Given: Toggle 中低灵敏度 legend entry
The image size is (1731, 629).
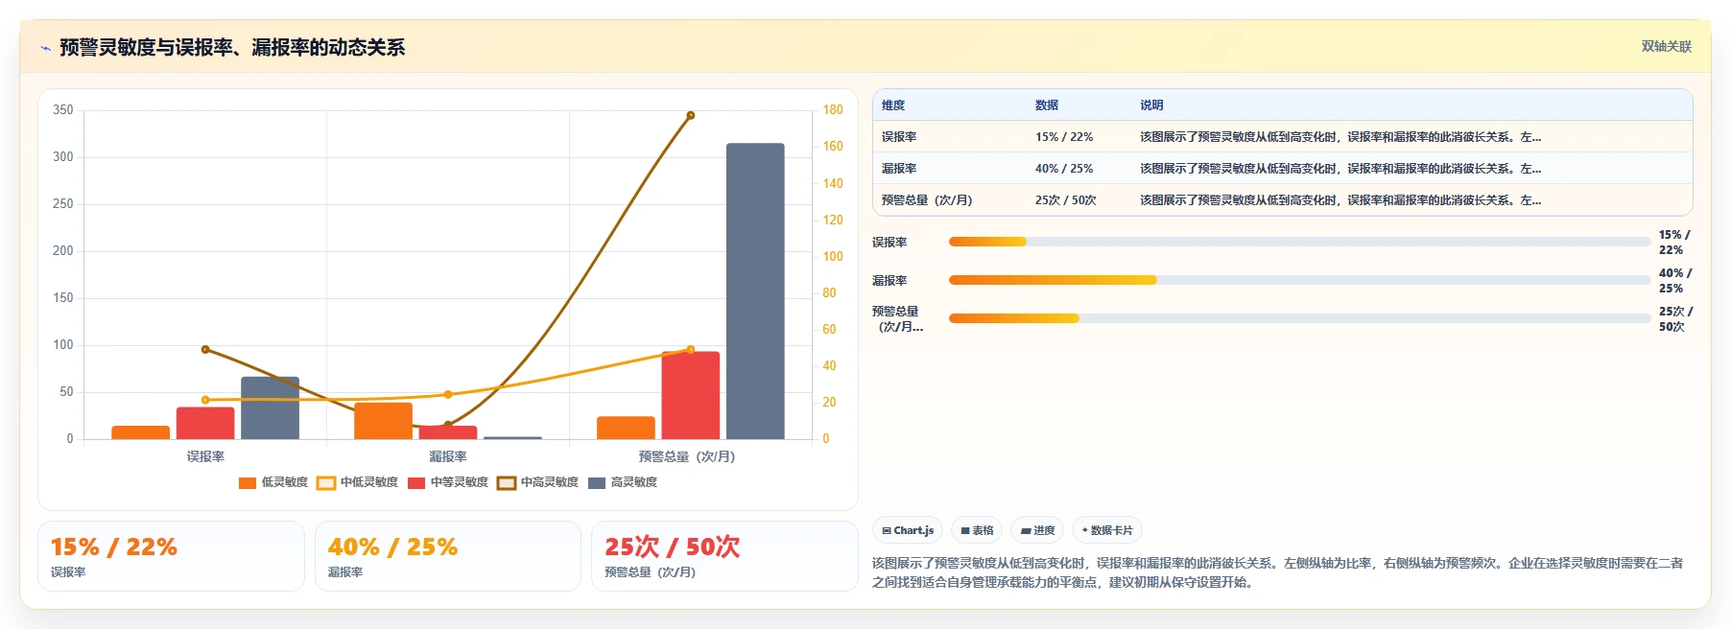Looking at the screenshot, I should tap(357, 482).
